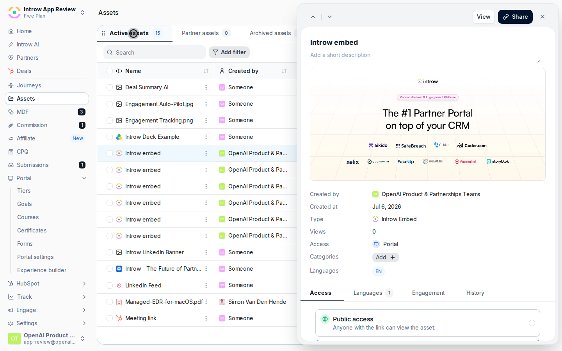
Task: Open Affiliate sidebar item
Action: click(47, 138)
